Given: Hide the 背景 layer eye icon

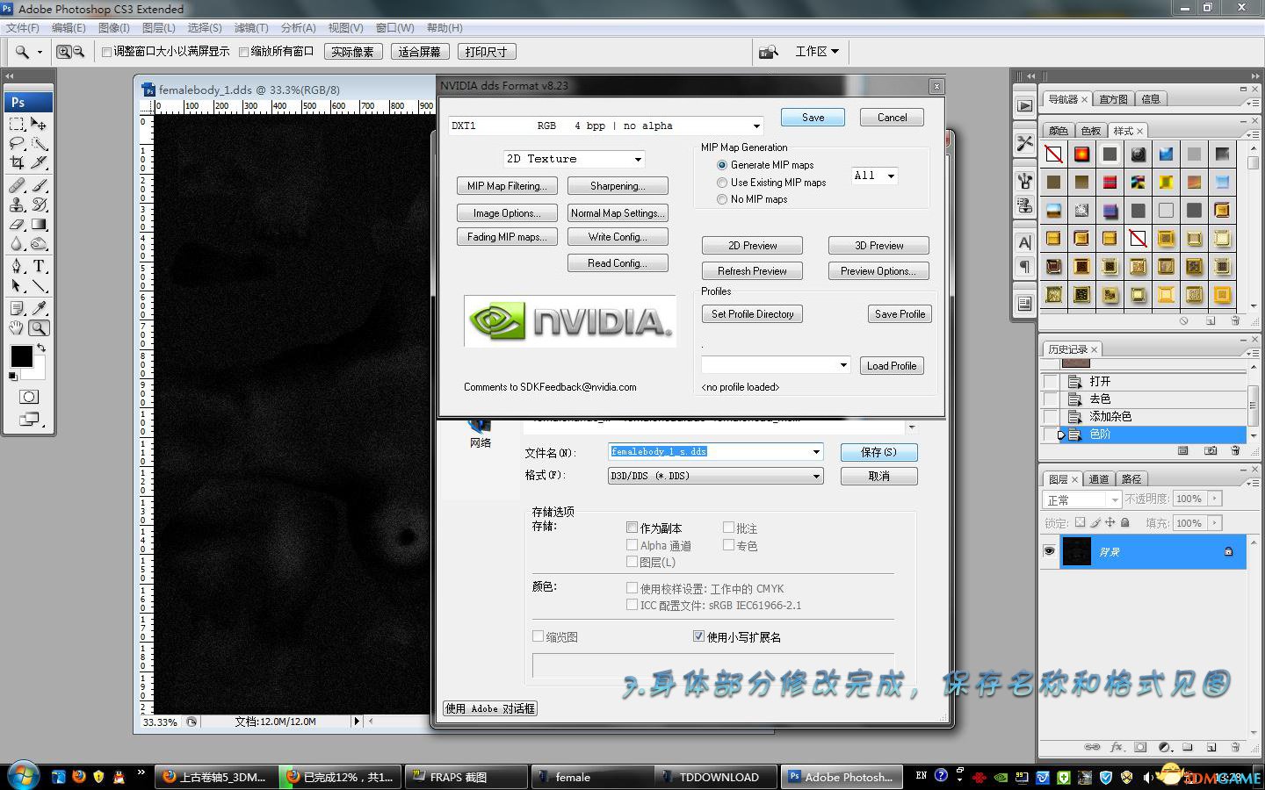Looking at the screenshot, I should tap(1049, 551).
